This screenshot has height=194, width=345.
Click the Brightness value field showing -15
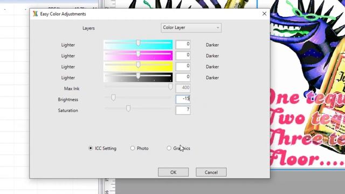pos(183,99)
